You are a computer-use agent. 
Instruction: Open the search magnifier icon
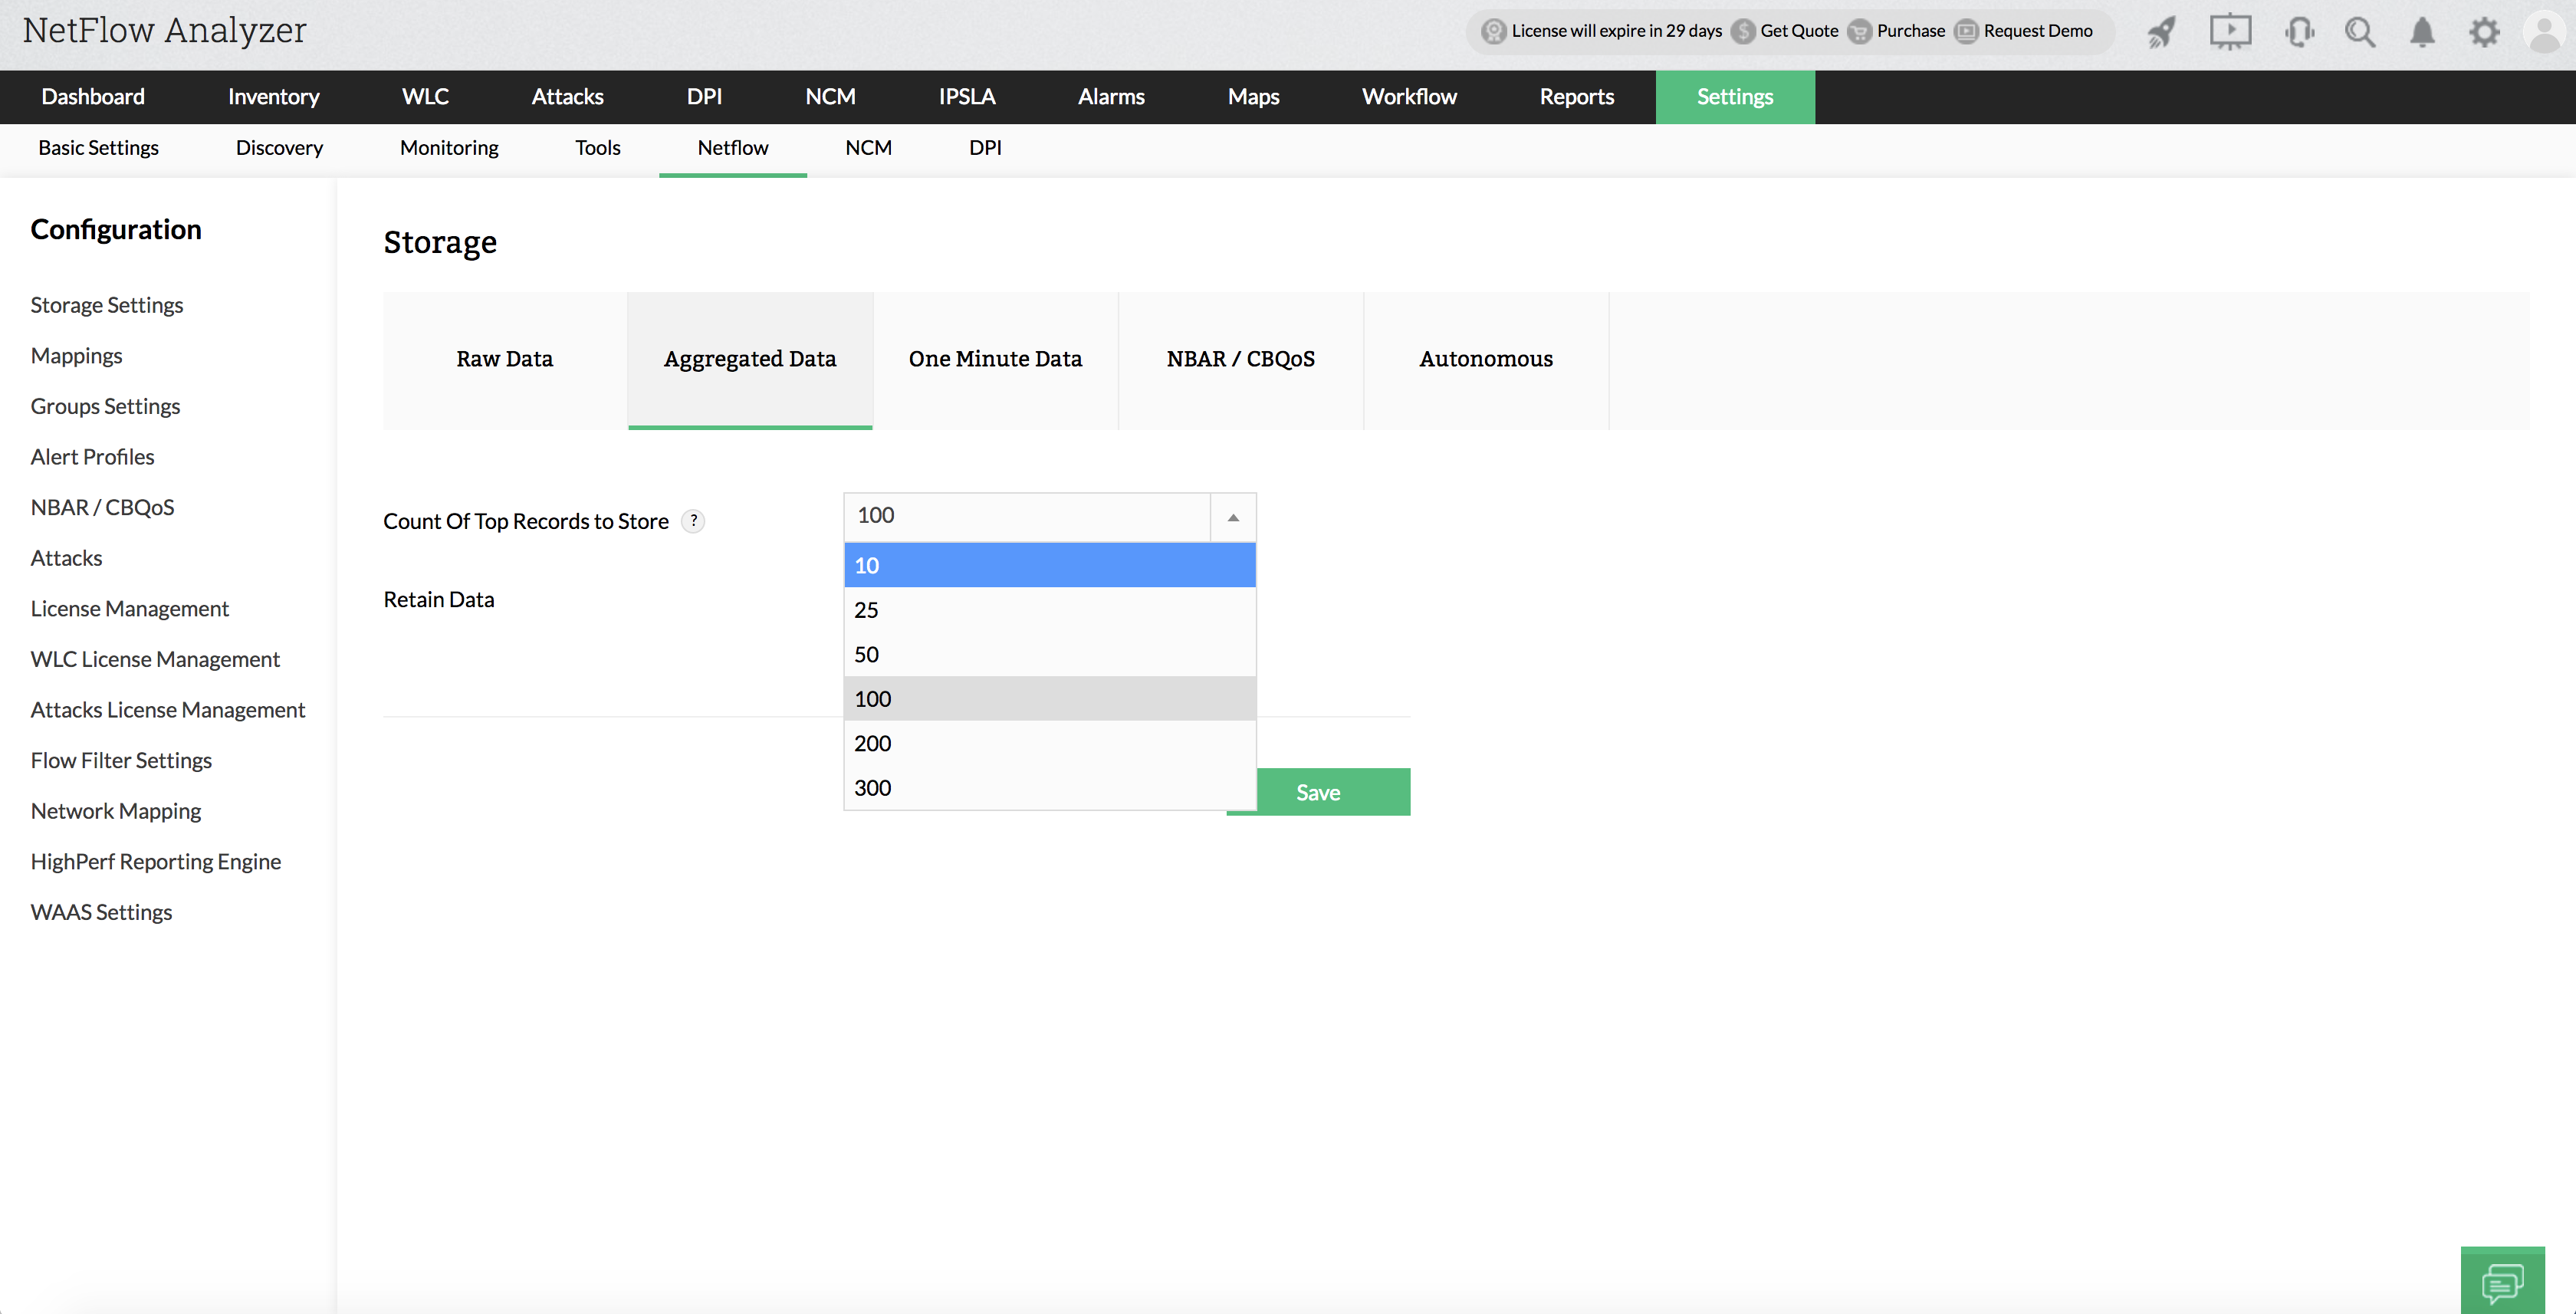click(x=2360, y=32)
